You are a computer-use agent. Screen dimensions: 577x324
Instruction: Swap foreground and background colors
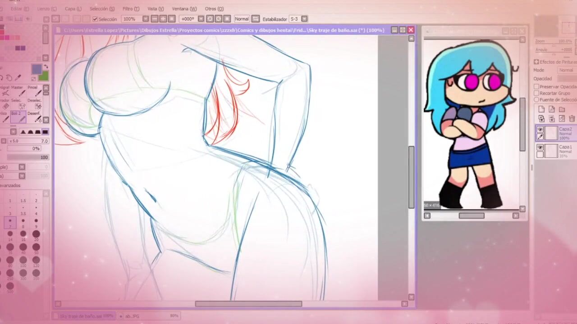[x=46, y=67]
